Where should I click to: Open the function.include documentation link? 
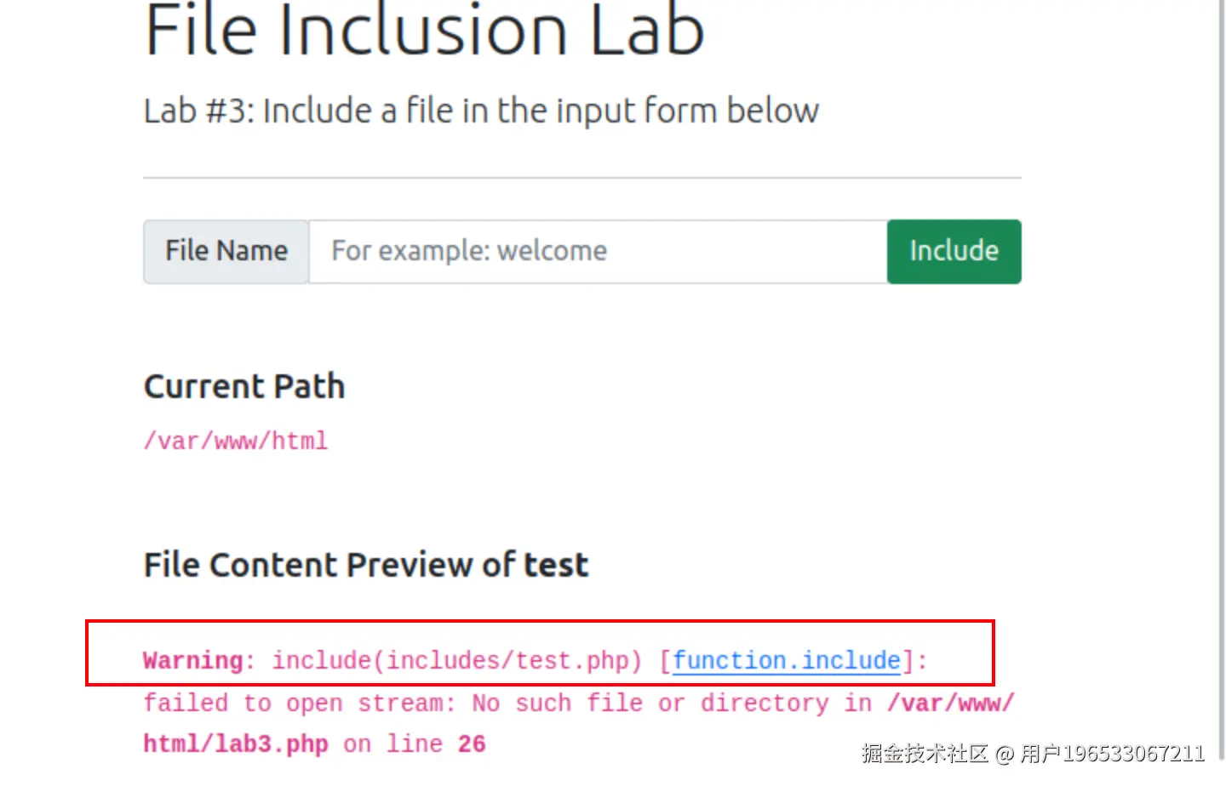coord(786,660)
